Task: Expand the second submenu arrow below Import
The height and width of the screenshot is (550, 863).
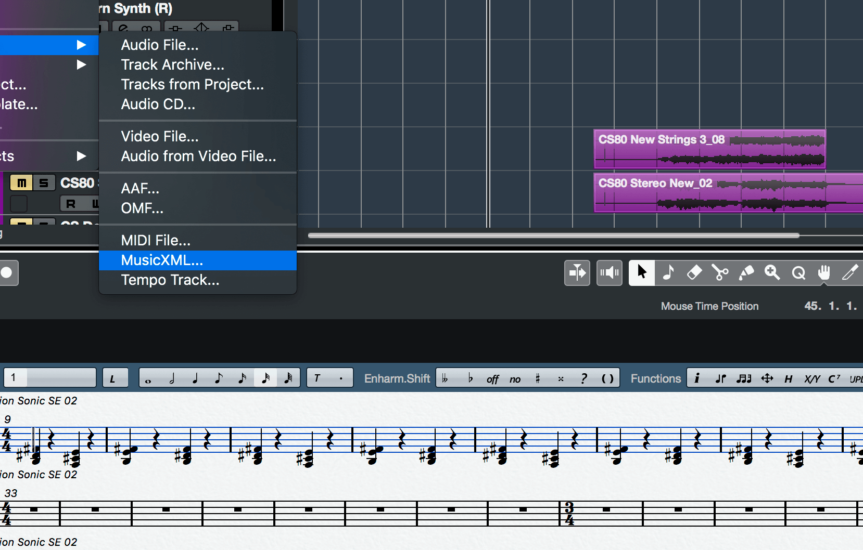Action: tap(81, 64)
